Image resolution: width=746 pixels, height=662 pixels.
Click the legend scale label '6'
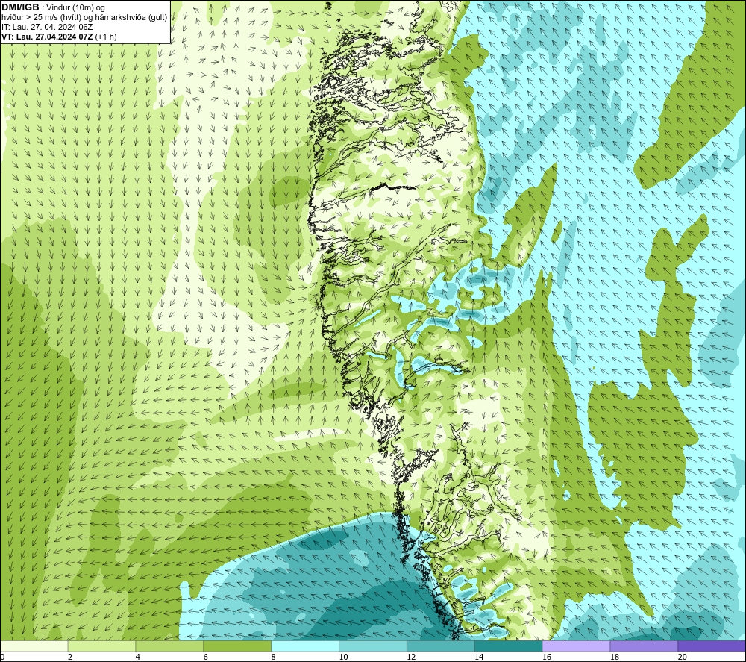[206, 657]
